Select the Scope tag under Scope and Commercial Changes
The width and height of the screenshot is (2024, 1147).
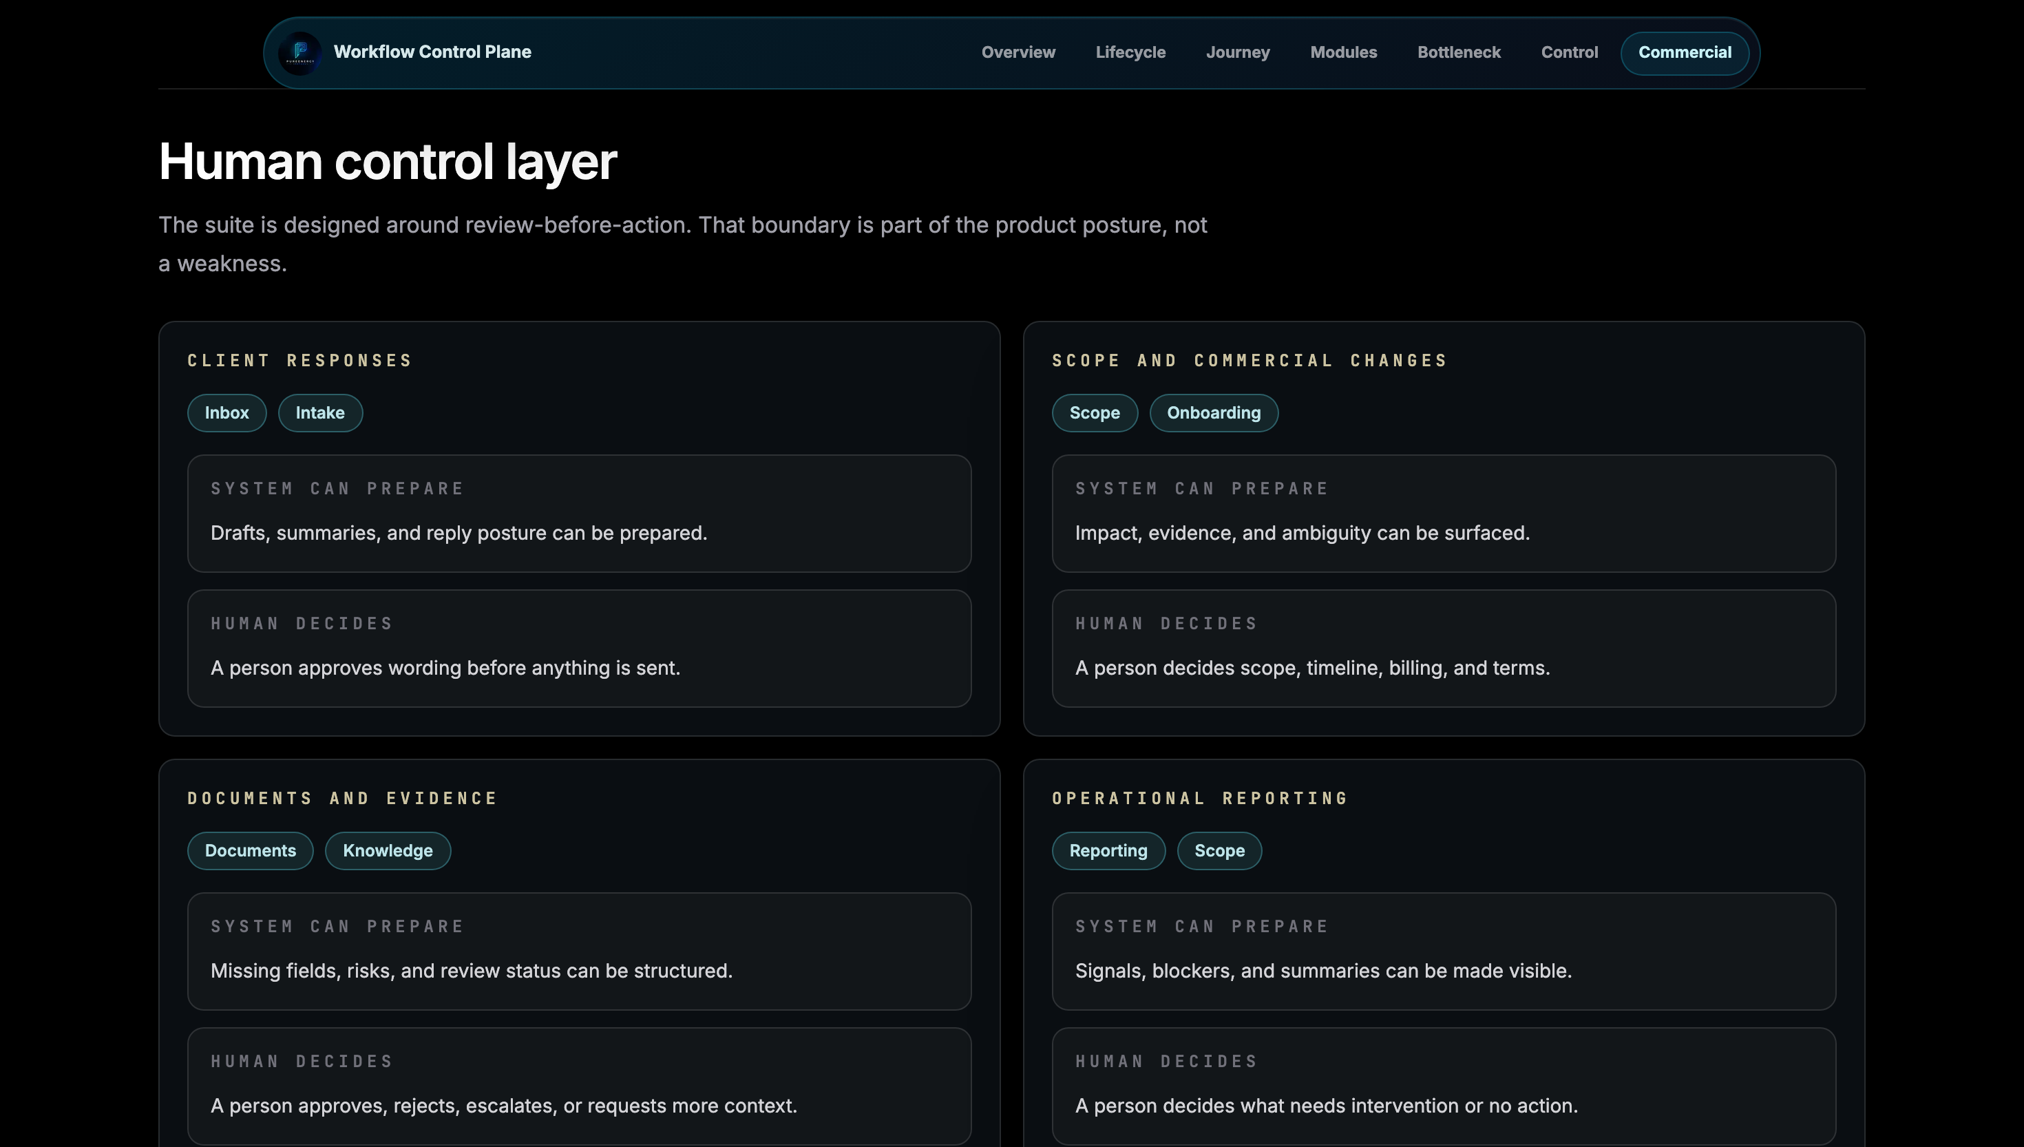(1095, 413)
